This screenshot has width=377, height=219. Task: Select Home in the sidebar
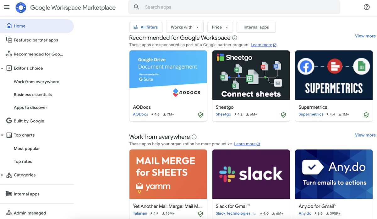(x=37, y=26)
